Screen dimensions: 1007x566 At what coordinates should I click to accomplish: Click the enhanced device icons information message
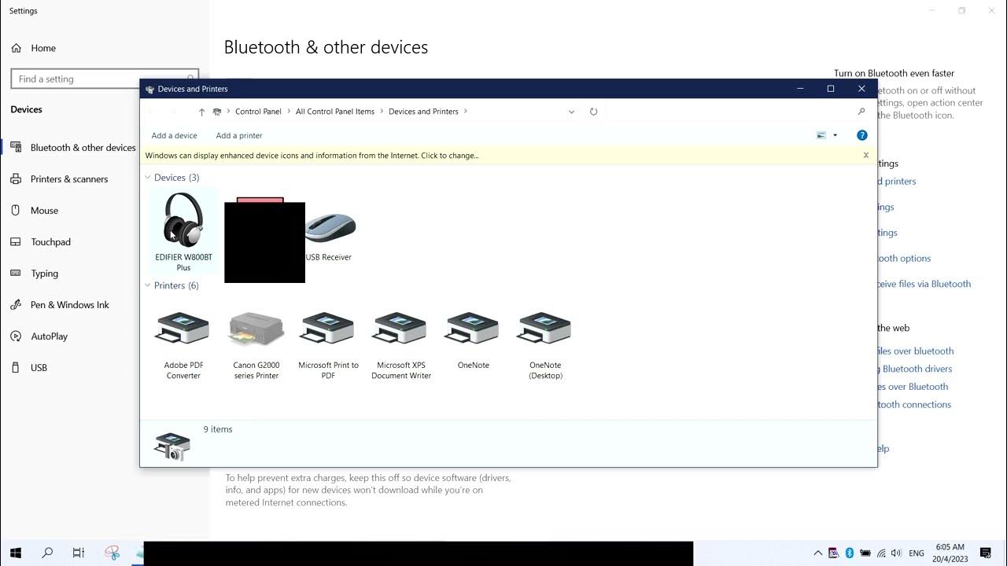pos(312,156)
